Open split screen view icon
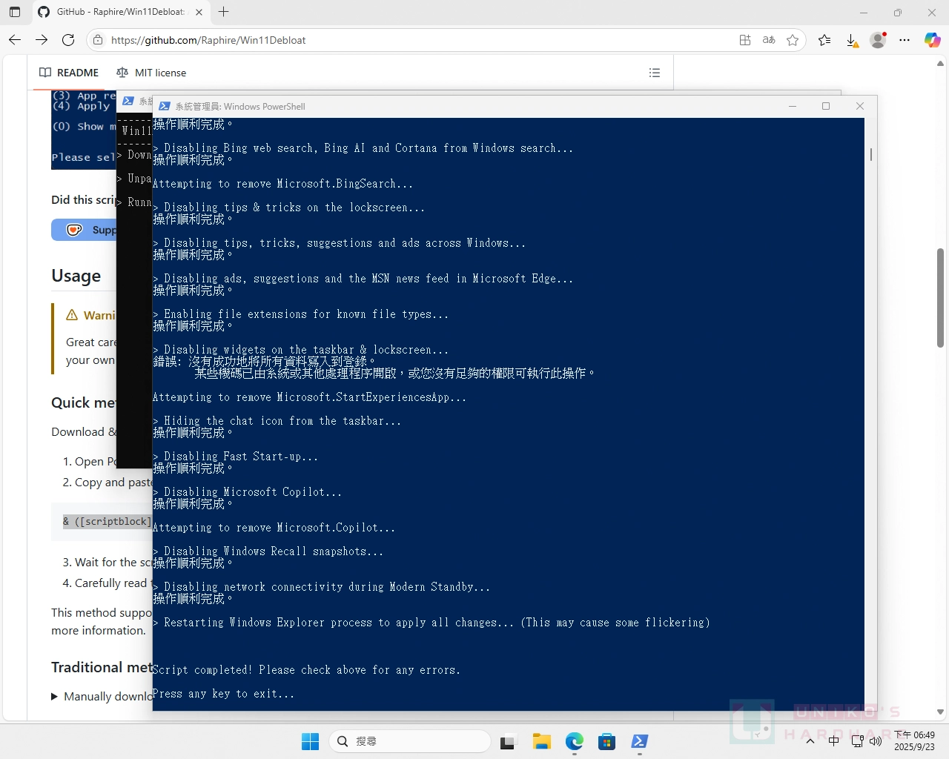This screenshot has height=759, width=949. (x=745, y=40)
